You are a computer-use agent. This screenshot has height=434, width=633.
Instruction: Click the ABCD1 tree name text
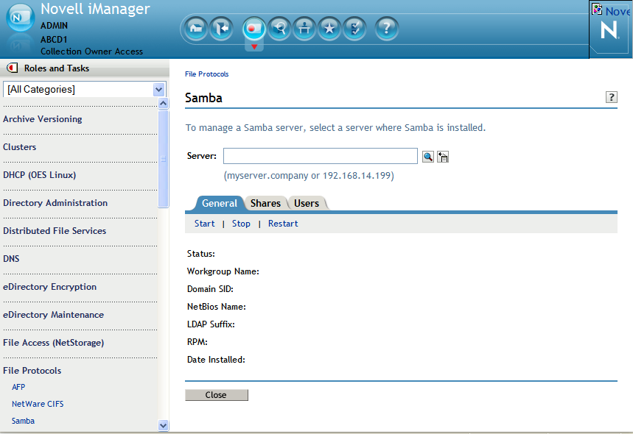tap(54, 40)
